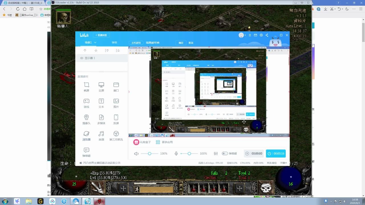Screen dimensions: 365x205
Task: Move source up with the up arrow
Action: pos(85,50)
